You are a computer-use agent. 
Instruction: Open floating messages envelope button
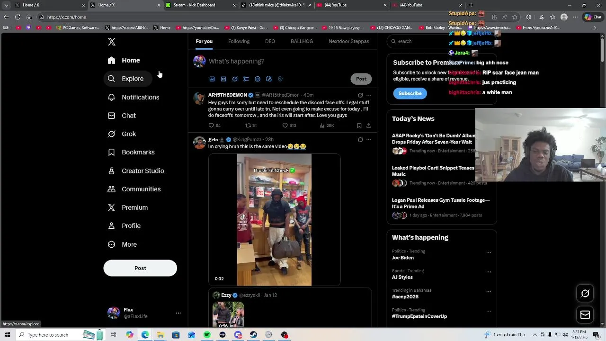tap(585, 315)
